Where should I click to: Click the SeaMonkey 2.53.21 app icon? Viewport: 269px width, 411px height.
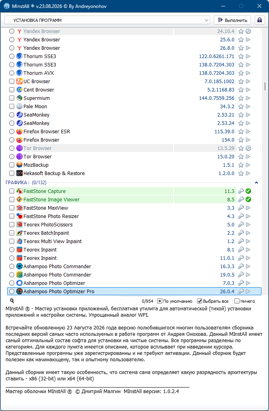tap(19, 115)
